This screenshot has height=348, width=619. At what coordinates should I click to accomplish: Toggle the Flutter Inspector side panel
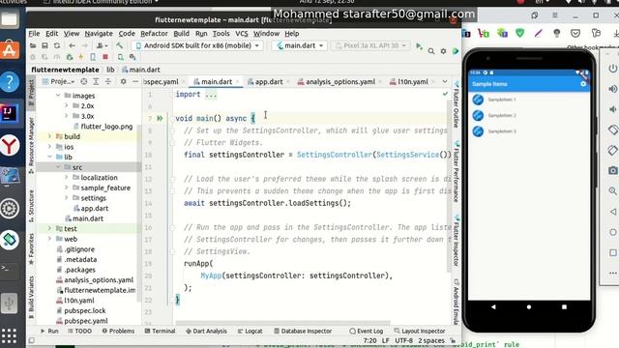point(457,241)
